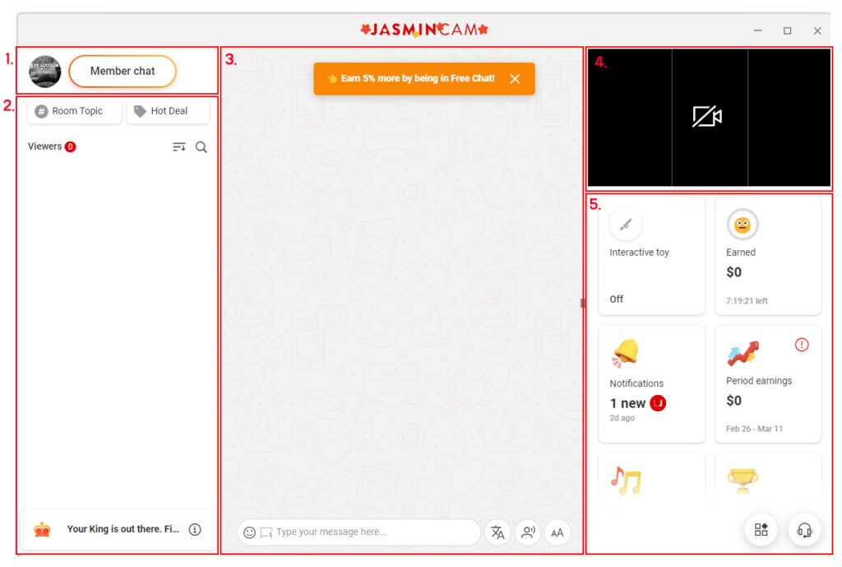Open the Notifications card
Viewport: 842px width, 567px height.
(x=651, y=383)
